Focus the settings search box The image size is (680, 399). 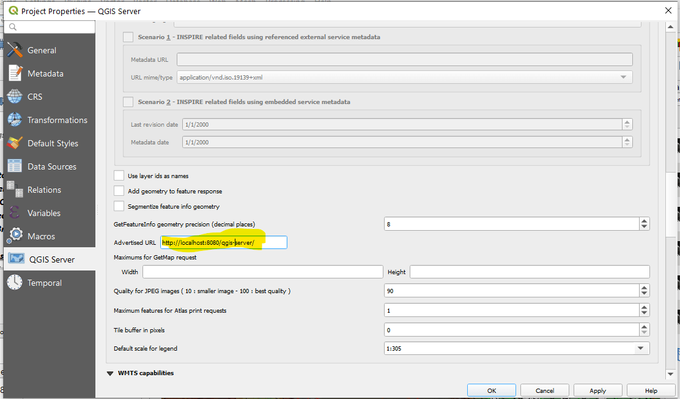coord(50,27)
